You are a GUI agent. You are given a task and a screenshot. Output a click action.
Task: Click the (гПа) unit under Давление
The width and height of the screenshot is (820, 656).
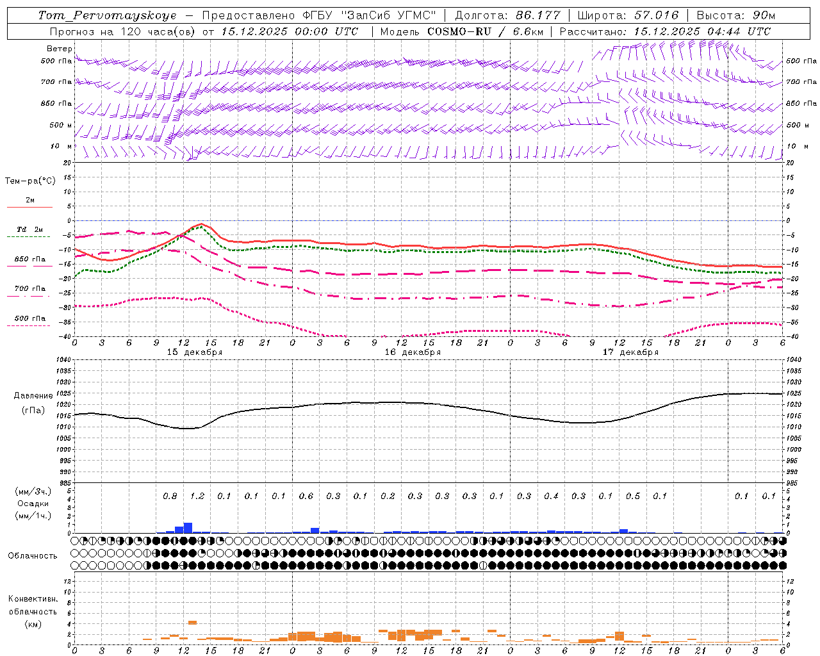pos(33,410)
